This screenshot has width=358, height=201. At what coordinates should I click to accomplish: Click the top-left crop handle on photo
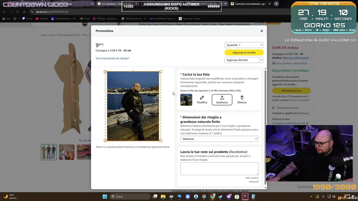point(105,72)
